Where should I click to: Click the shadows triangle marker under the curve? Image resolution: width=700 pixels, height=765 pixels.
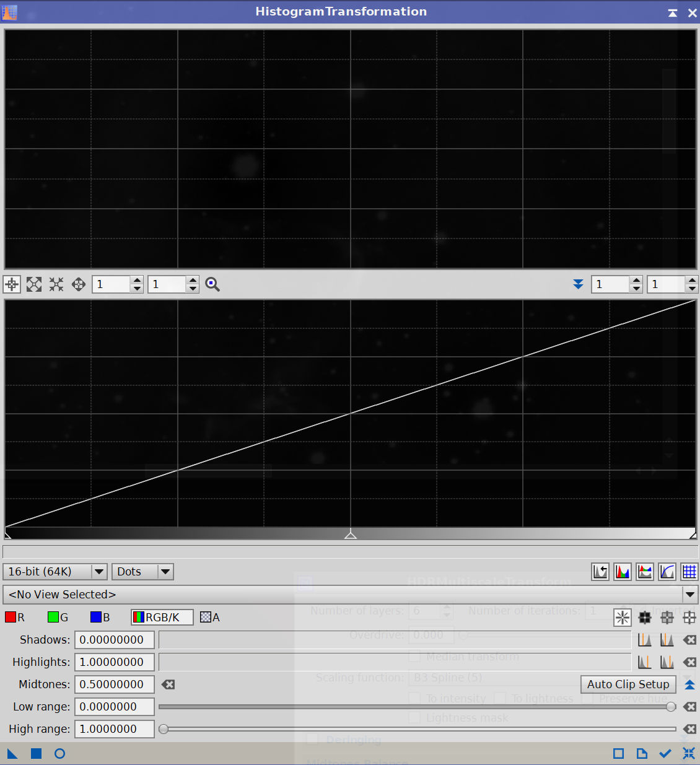coord(8,534)
